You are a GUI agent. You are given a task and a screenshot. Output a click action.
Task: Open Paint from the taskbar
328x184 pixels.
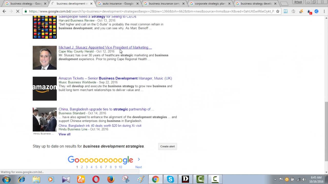pos(140,179)
